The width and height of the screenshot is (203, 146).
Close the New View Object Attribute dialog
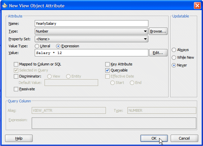pos(197,6)
